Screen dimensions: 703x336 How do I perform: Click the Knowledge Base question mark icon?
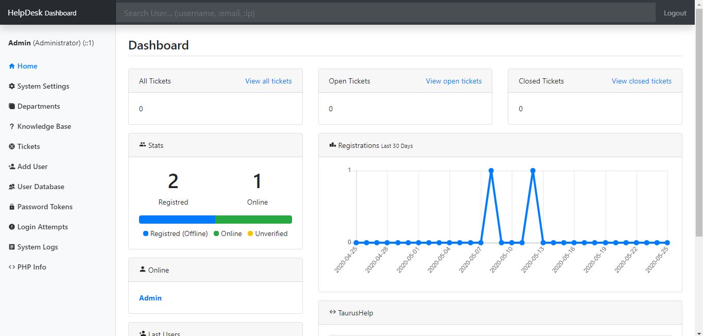[x=12, y=126]
